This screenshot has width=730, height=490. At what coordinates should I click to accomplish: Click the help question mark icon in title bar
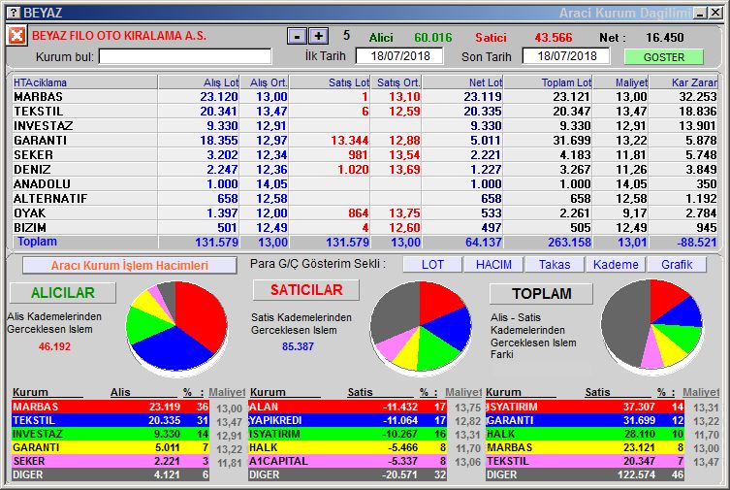[14, 13]
